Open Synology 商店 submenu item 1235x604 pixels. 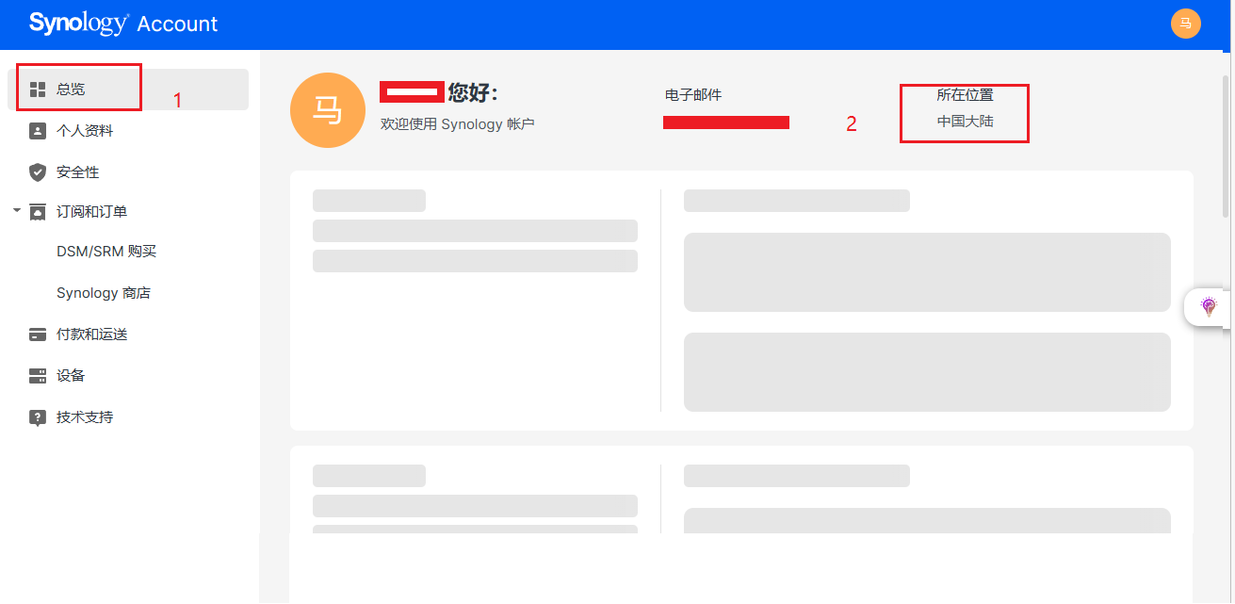pyautogui.click(x=104, y=293)
